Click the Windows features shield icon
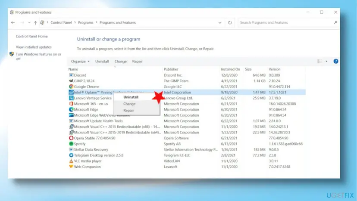Screen dimensions: 357x201 (x=12, y=54)
